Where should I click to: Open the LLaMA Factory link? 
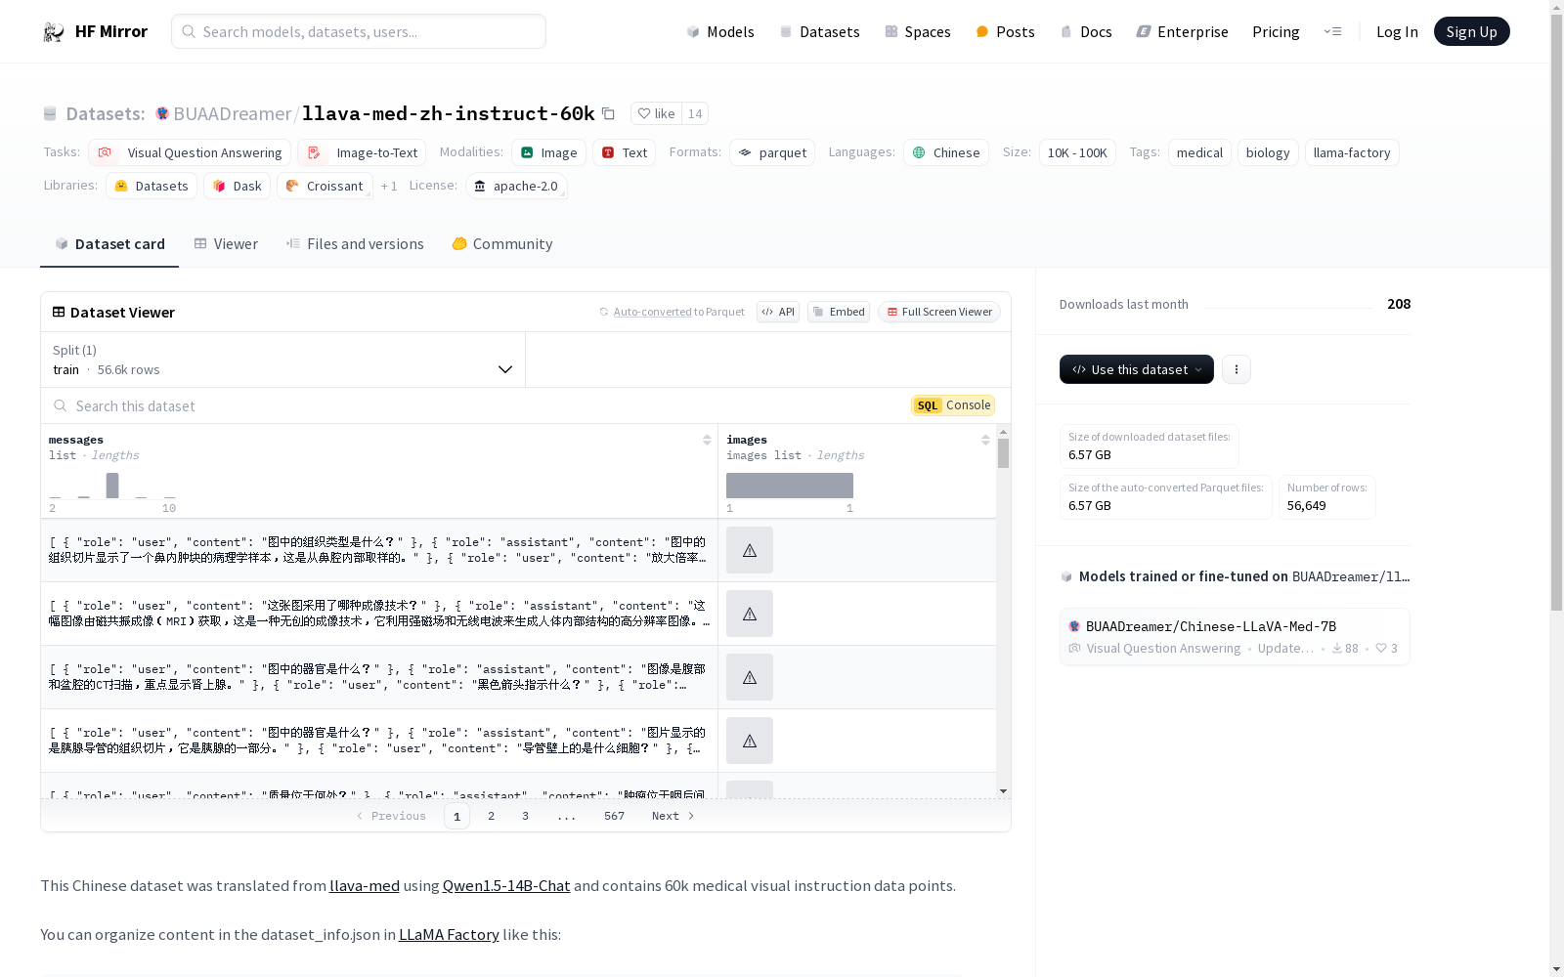[449, 934]
